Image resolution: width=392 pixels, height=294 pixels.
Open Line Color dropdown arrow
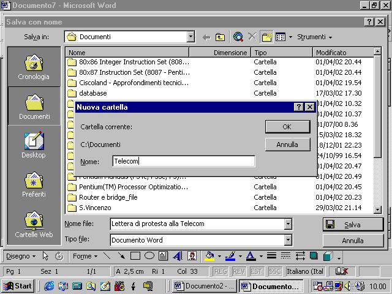(240, 256)
